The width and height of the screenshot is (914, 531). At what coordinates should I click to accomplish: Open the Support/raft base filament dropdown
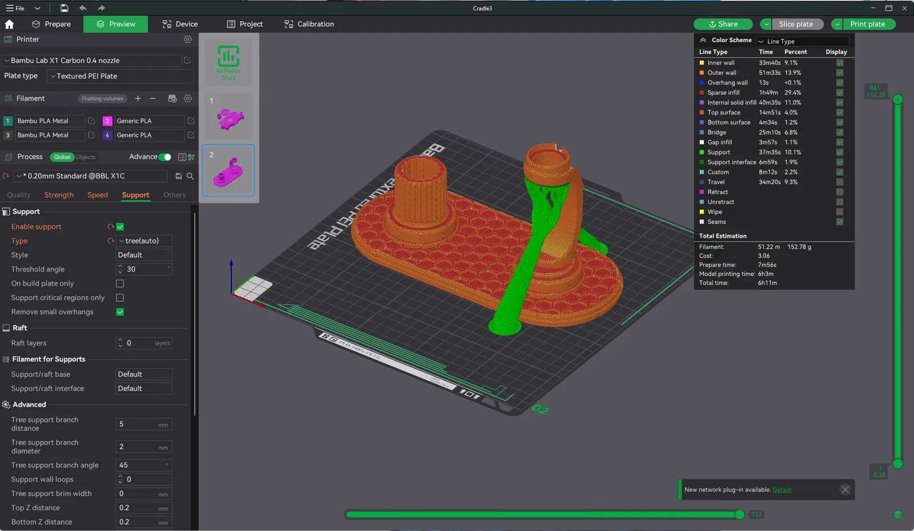[x=145, y=375]
